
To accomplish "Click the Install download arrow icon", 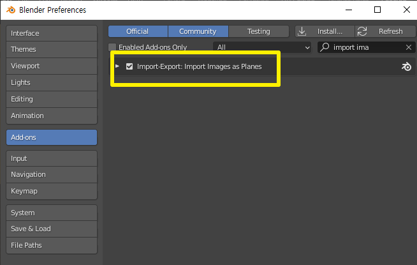I will 302,31.
